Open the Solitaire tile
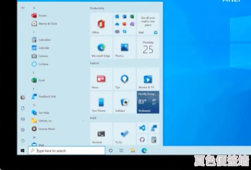This screenshot has height=170, width=251. click(x=125, y=102)
